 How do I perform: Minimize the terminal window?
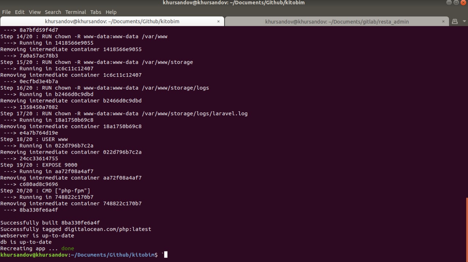pos(449,3)
